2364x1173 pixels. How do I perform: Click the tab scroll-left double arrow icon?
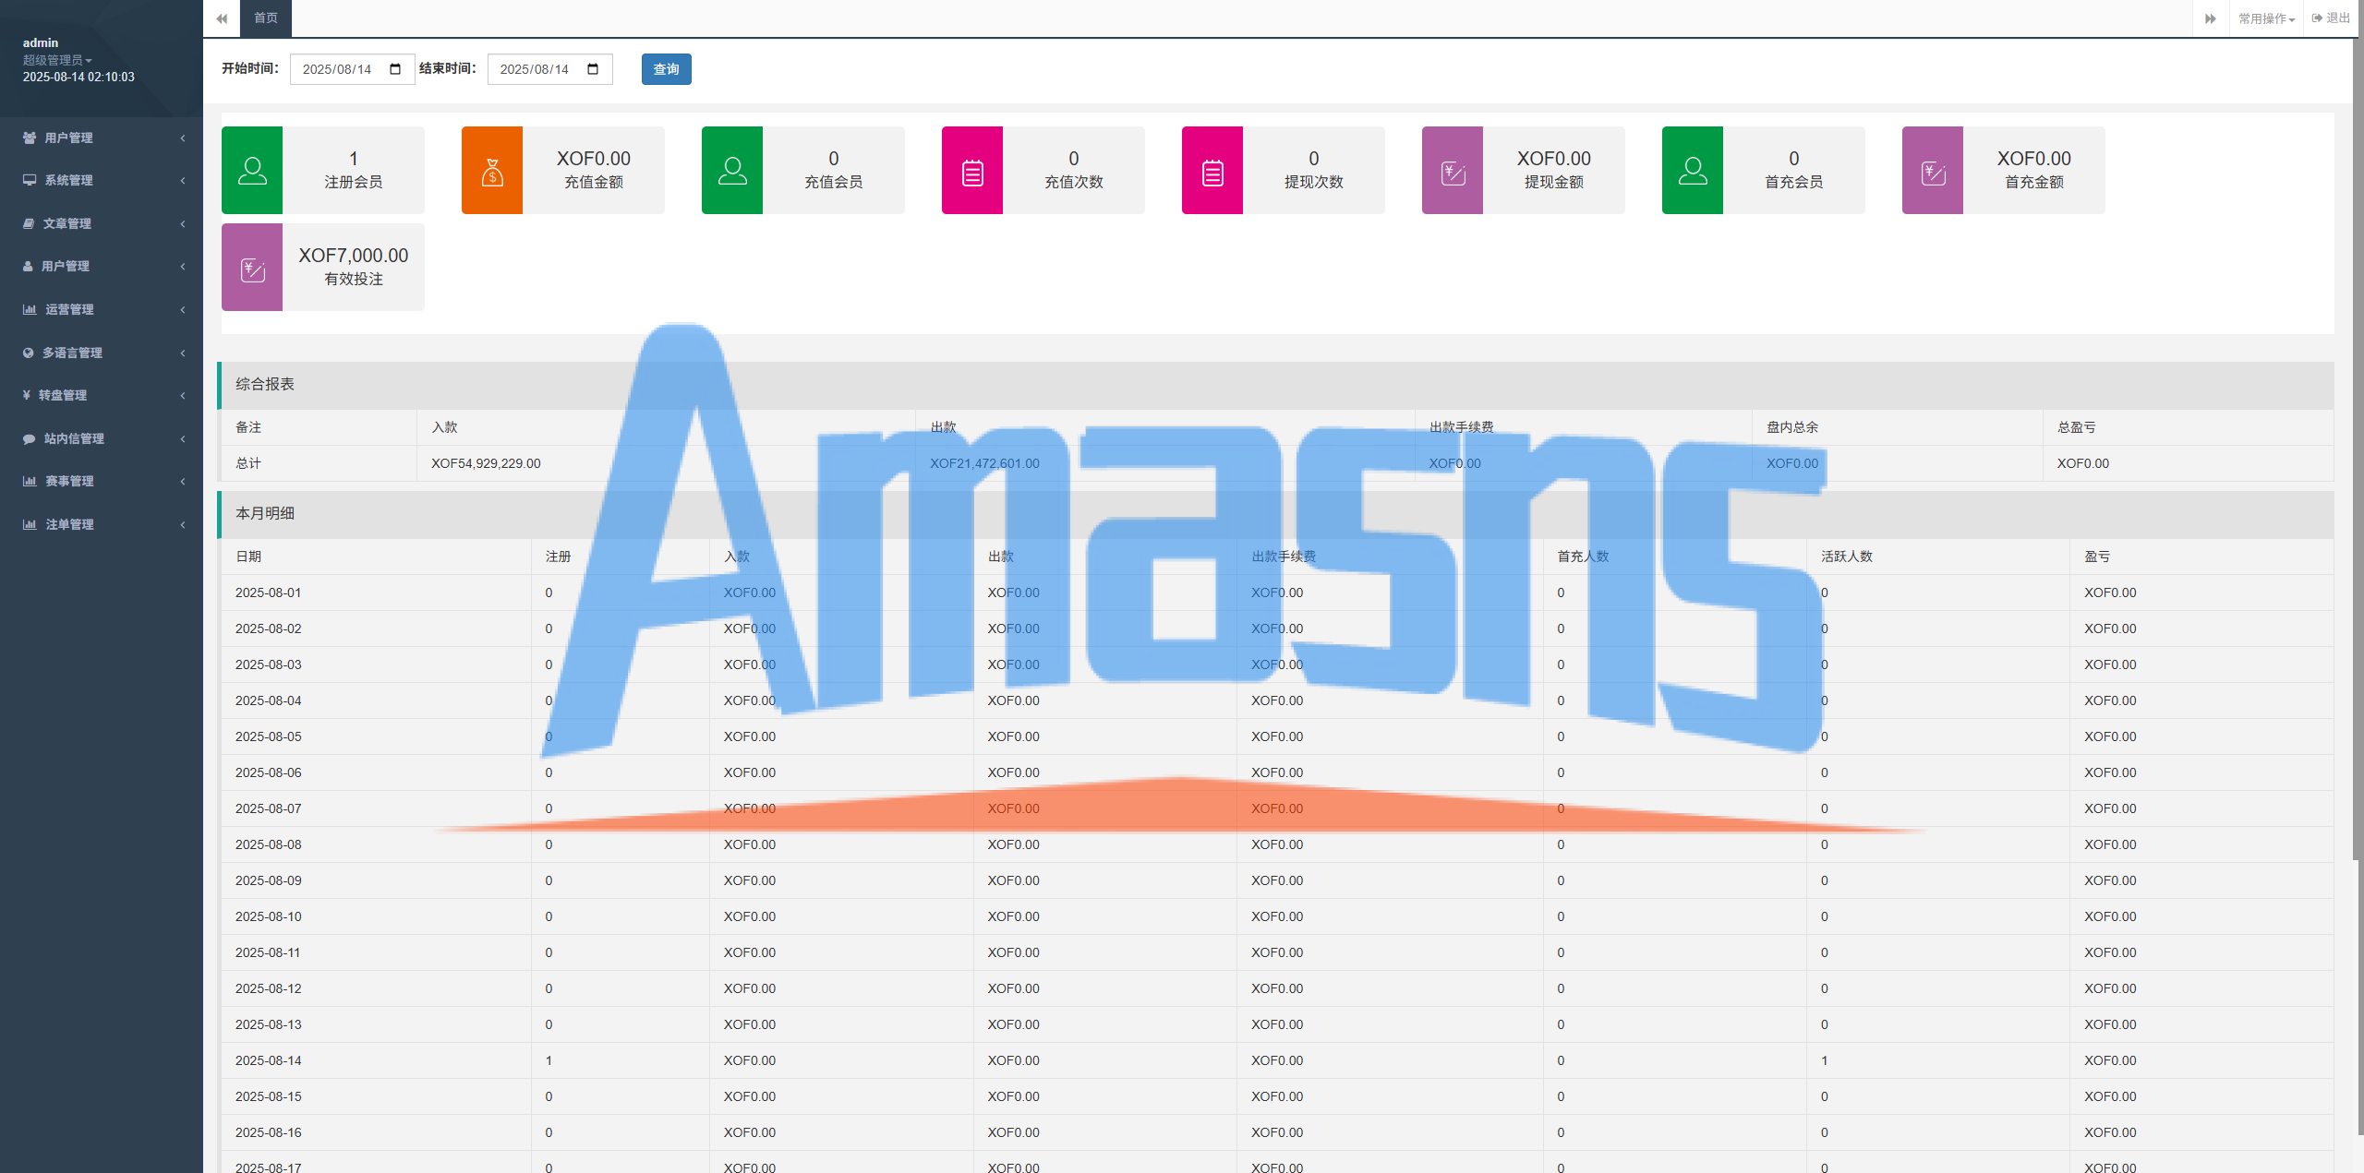(222, 18)
